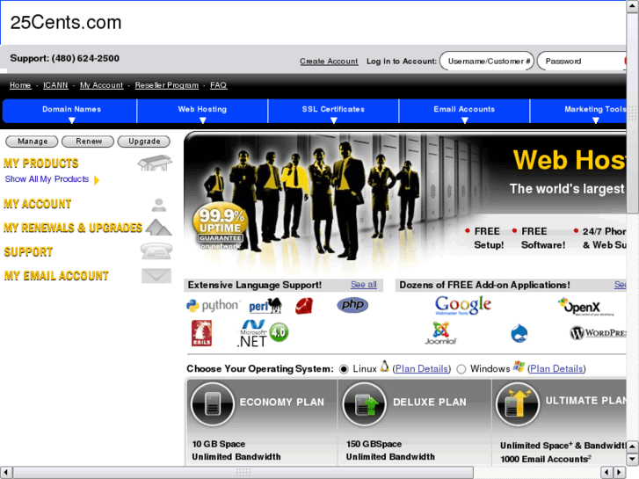Click the horizontal scrollbar thumb

(243, 473)
